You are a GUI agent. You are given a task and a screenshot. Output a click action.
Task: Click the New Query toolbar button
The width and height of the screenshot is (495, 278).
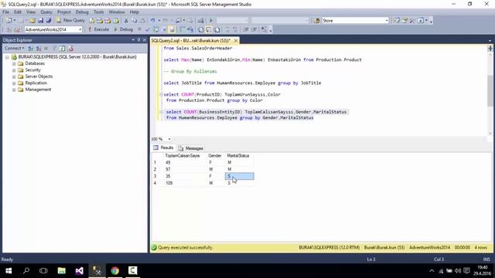pos(70,20)
